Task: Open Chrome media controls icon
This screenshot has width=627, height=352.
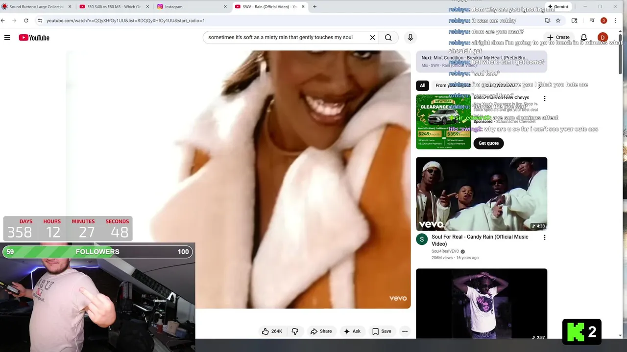Action: coord(592,21)
